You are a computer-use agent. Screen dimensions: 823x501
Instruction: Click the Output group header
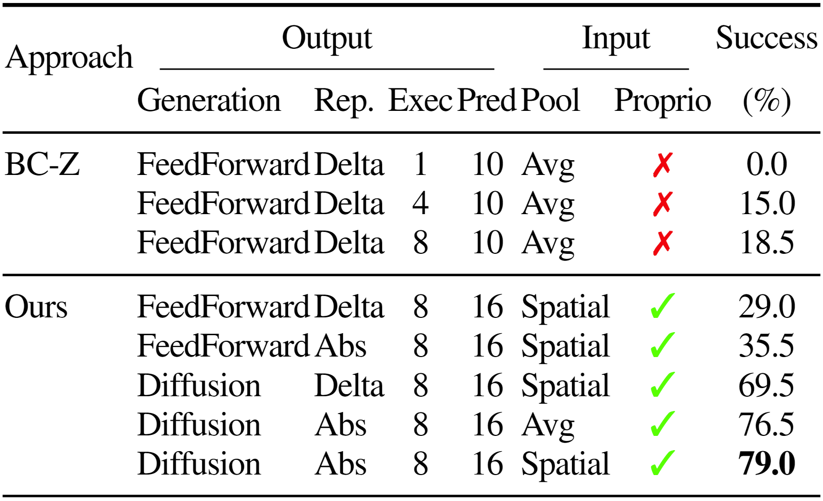pyautogui.click(x=327, y=39)
